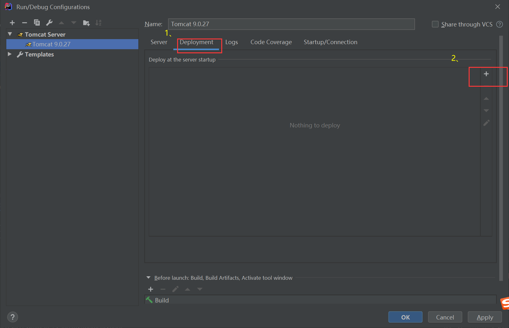Viewport: 509px width, 328px height.
Task: Move Before launch task up
Action: click(188, 289)
